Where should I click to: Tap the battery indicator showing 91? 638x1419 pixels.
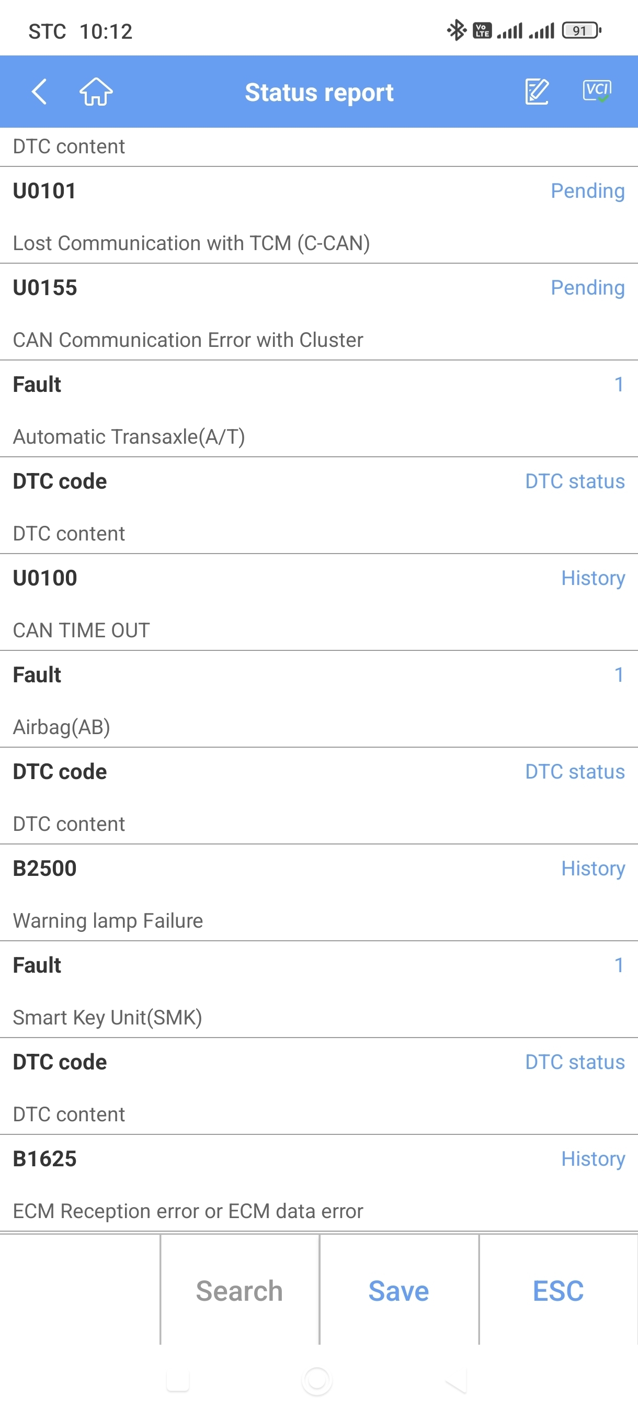[x=581, y=30]
